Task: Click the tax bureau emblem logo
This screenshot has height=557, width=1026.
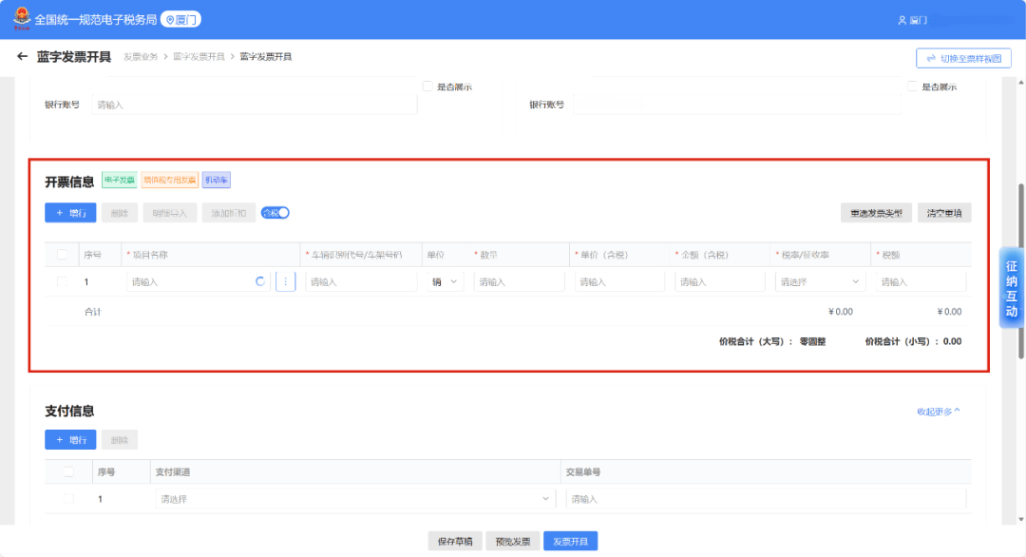Action: 20,19
